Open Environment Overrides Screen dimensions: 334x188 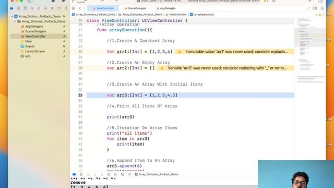(123, 174)
